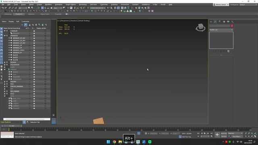Toggle visibility eye of 0 (default) layer
258x145 pixels.
click(7, 31)
